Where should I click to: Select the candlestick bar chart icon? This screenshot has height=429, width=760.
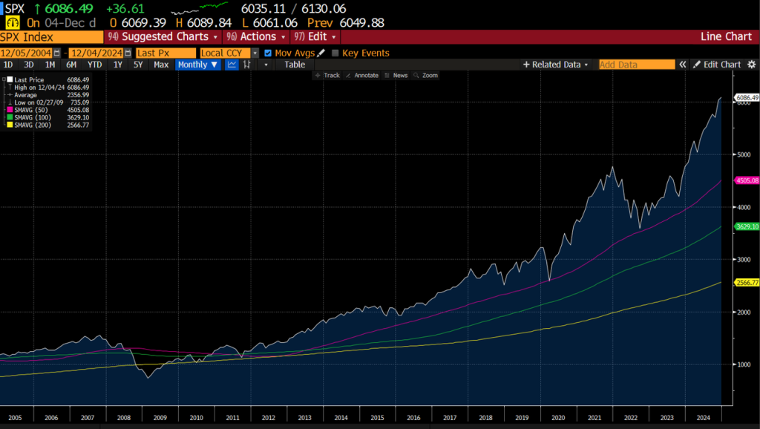pyautogui.click(x=246, y=65)
